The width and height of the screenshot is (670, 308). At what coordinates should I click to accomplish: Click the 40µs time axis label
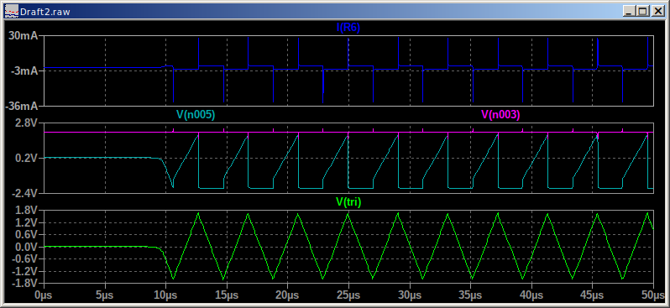point(532,295)
